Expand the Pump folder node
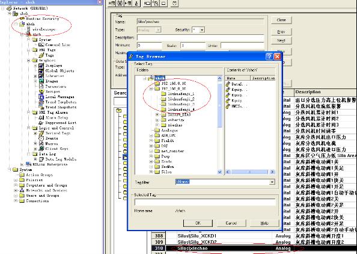The width and height of the screenshot is (357, 254). pyautogui.click(x=151, y=156)
